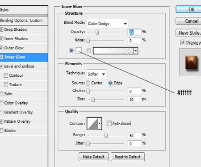Choose Center as glow source

88,83
